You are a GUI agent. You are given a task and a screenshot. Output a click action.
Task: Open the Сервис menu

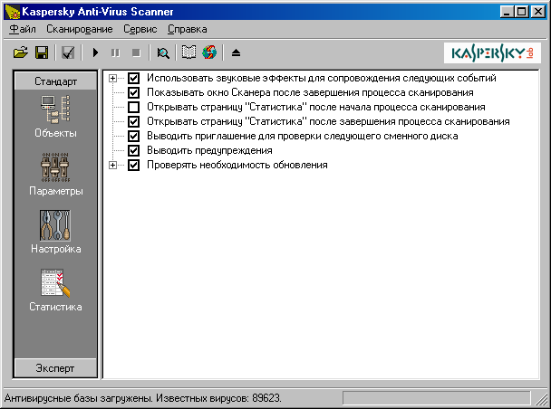(140, 29)
